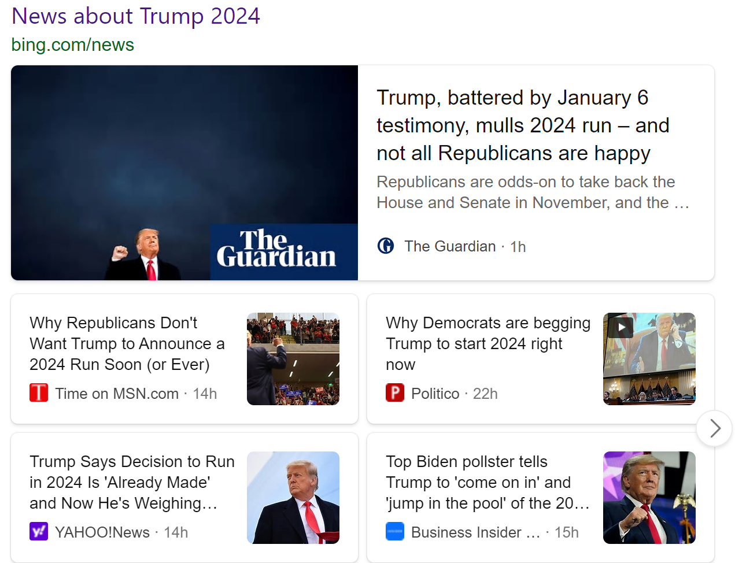Viewport: 735px width, 563px height.
Task: Click the Time red T source icon
Action: (x=39, y=393)
